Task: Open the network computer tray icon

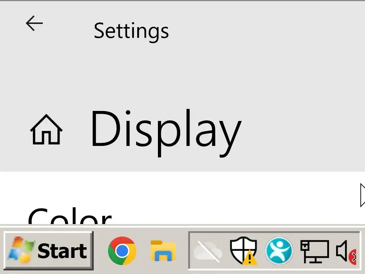Action: pos(315,252)
